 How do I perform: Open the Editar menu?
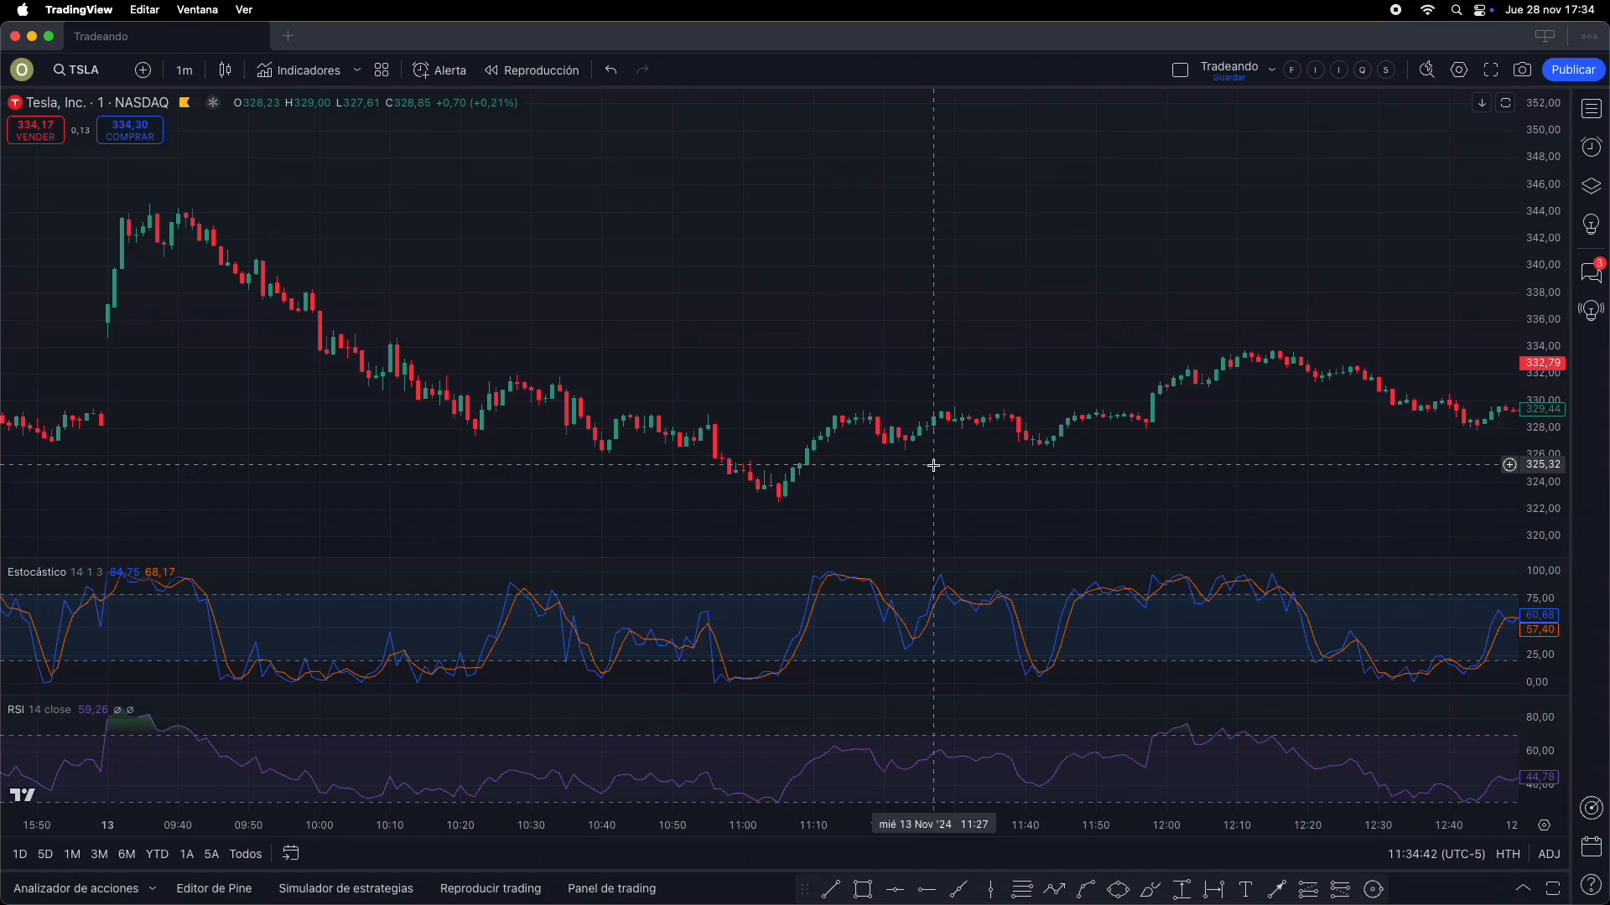click(x=144, y=10)
